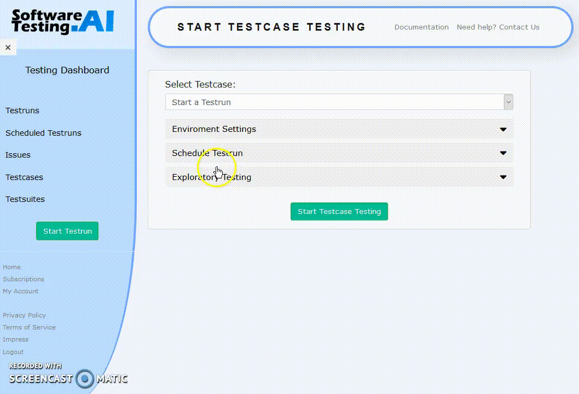Click the Start Testrun button

[x=67, y=231]
